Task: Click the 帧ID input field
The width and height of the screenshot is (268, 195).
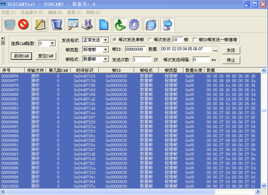Action: pyautogui.click(x=136, y=49)
